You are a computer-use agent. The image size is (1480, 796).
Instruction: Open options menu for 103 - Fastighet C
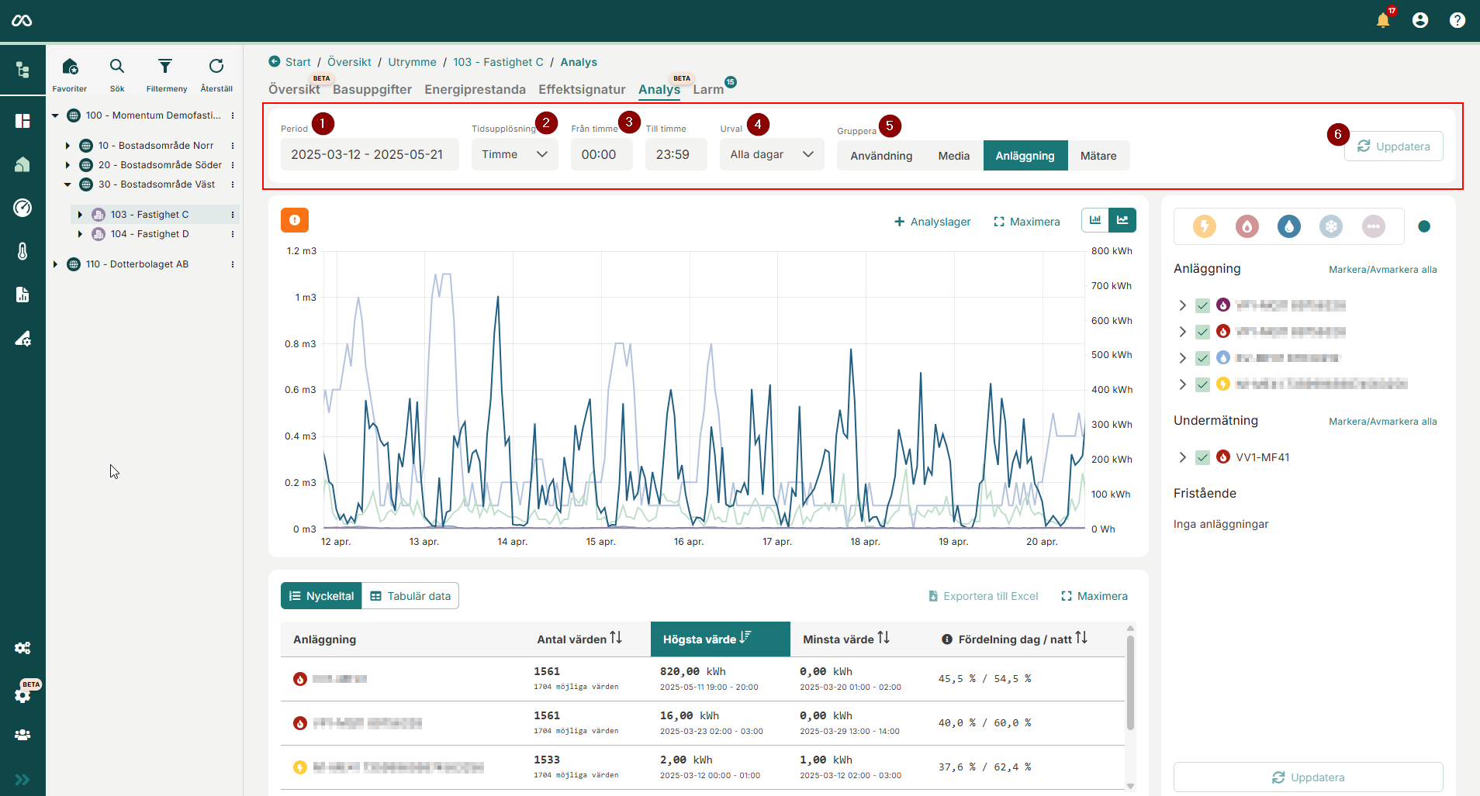233,215
